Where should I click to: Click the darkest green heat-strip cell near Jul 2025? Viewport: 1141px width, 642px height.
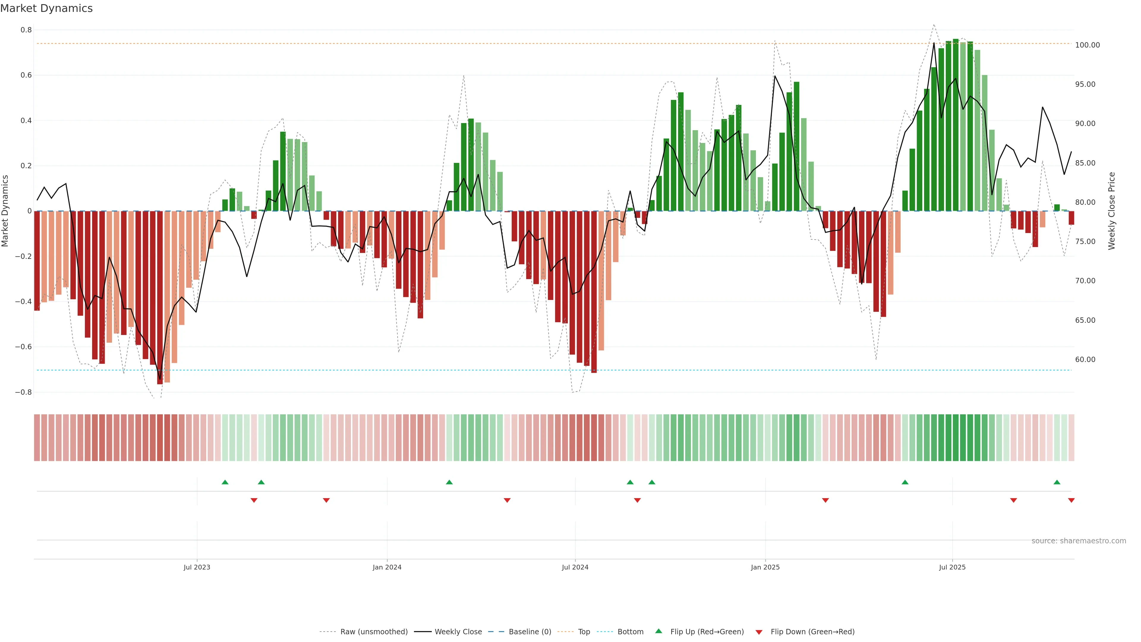(x=955, y=438)
